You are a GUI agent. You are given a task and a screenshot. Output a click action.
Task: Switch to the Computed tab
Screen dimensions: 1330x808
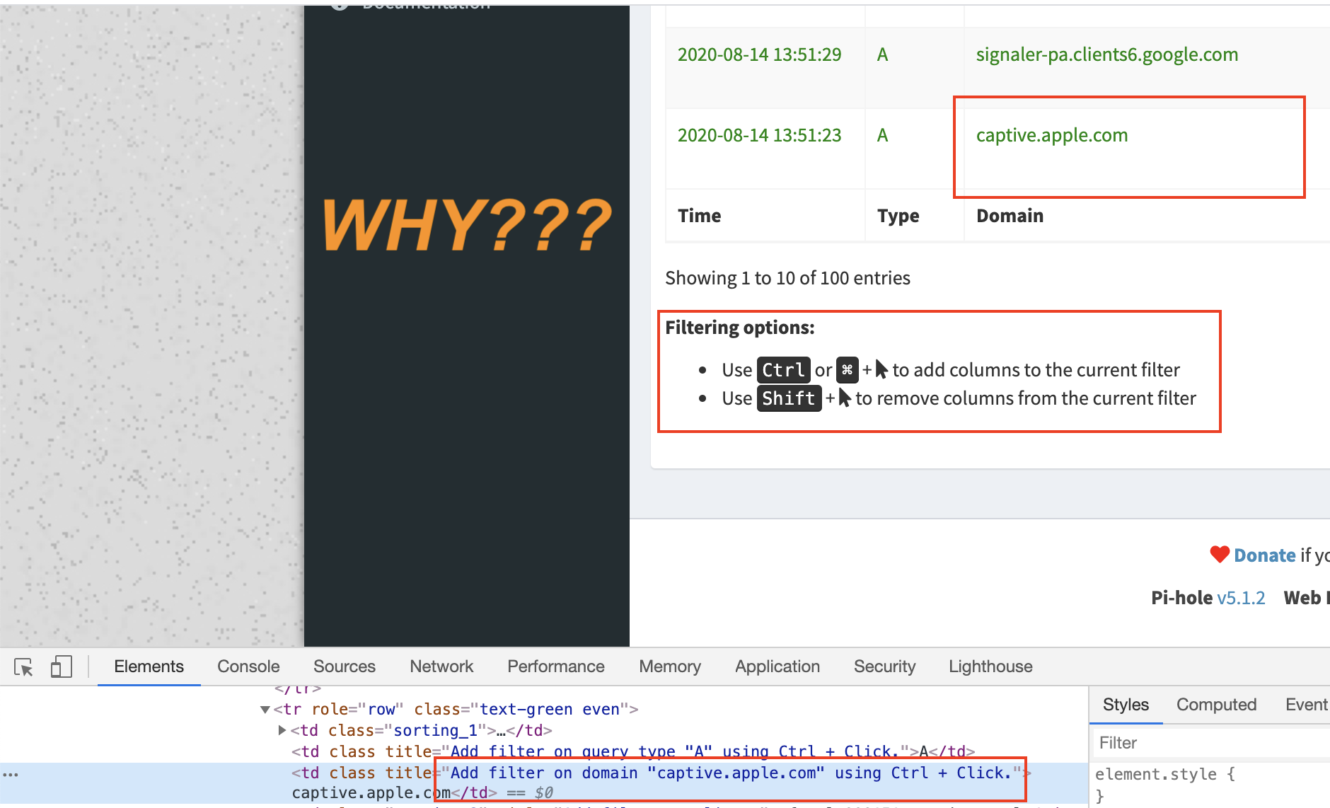tap(1216, 705)
